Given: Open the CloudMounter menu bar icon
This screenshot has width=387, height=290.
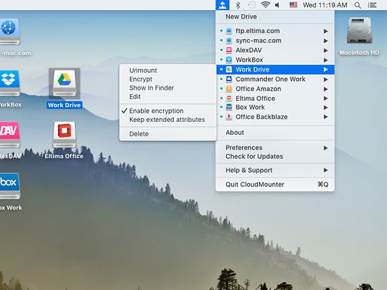Looking at the screenshot, I should tap(222, 5).
